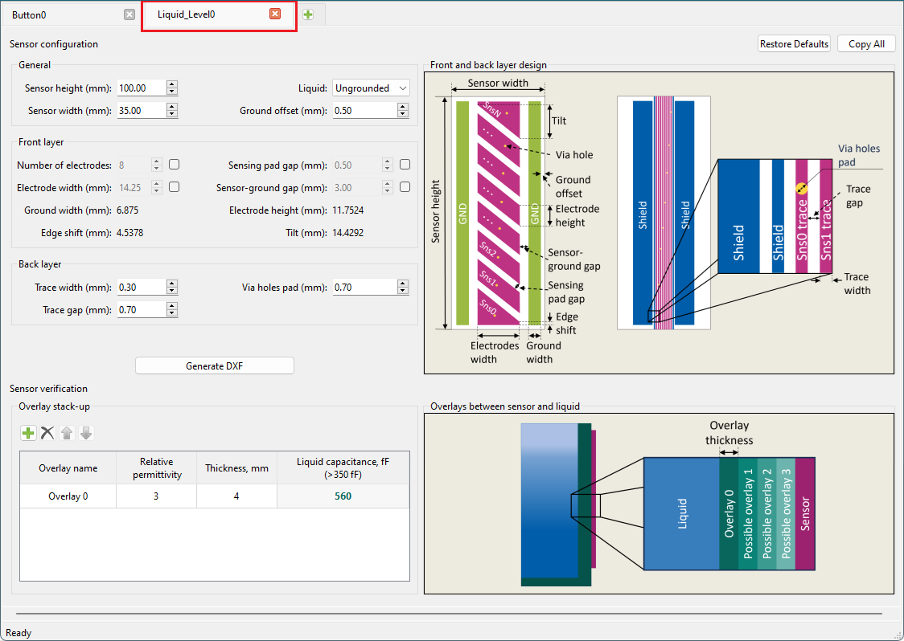The image size is (904, 641).
Task: Close the Button0 tab
Action: (129, 14)
